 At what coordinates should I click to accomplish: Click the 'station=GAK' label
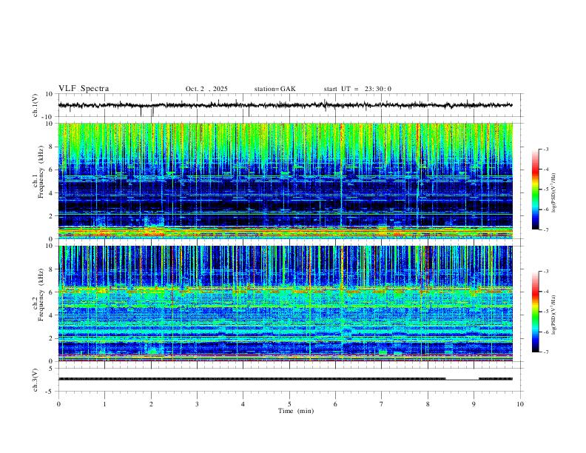coord(275,89)
